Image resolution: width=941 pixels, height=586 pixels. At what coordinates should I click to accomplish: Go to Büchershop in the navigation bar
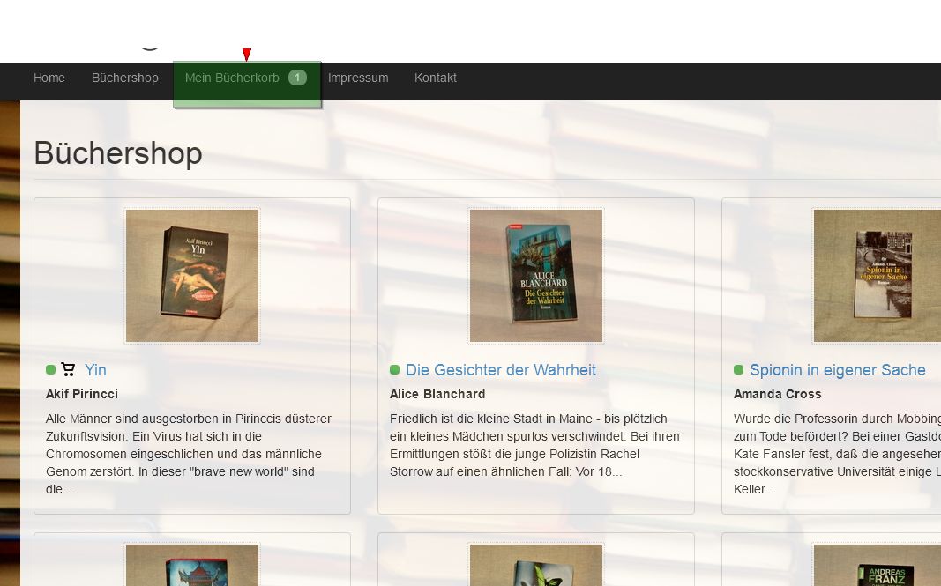point(125,78)
